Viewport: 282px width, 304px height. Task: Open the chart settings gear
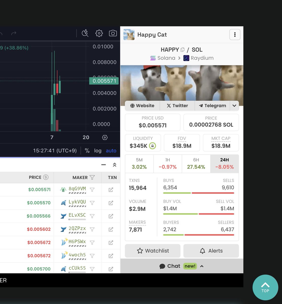[x=99, y=33]
